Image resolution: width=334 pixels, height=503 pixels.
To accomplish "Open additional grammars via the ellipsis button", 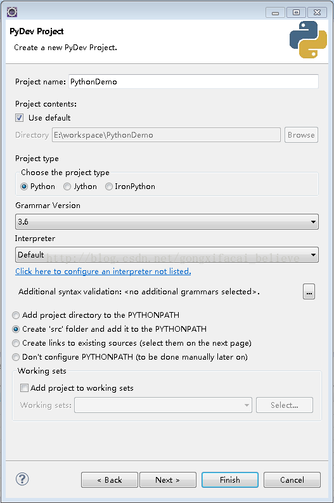I will click(x=309, y=292).
